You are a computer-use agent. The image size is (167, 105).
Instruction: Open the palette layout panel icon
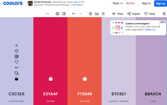[64, 14]
